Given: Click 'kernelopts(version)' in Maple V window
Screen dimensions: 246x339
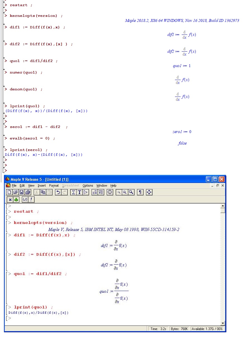Looking at the screenshot, I should pyautogui.click(x=40, y=223).
